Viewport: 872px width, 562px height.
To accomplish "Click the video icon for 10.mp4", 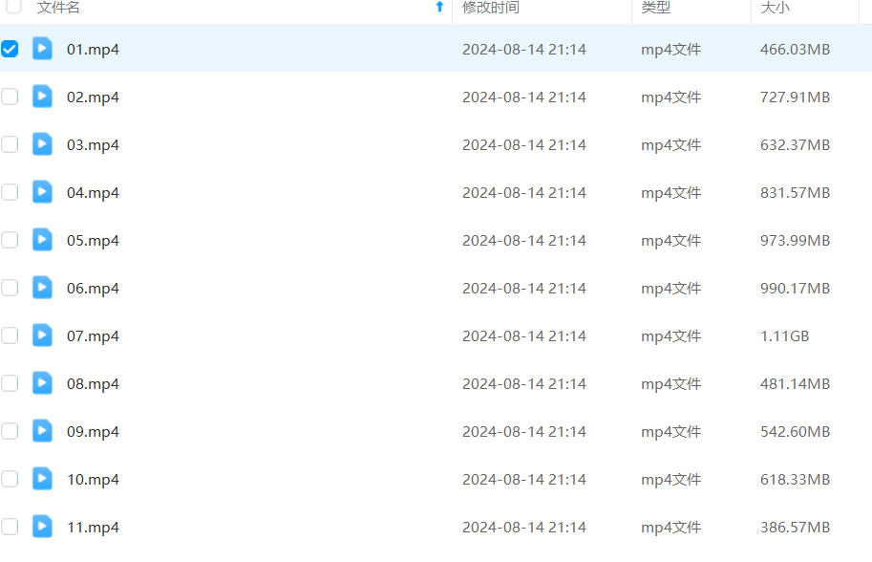I will point(42,479).
